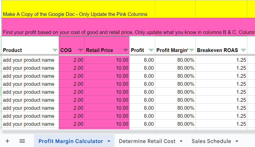
Task: Select the Profit header cell
Action: 142,45
